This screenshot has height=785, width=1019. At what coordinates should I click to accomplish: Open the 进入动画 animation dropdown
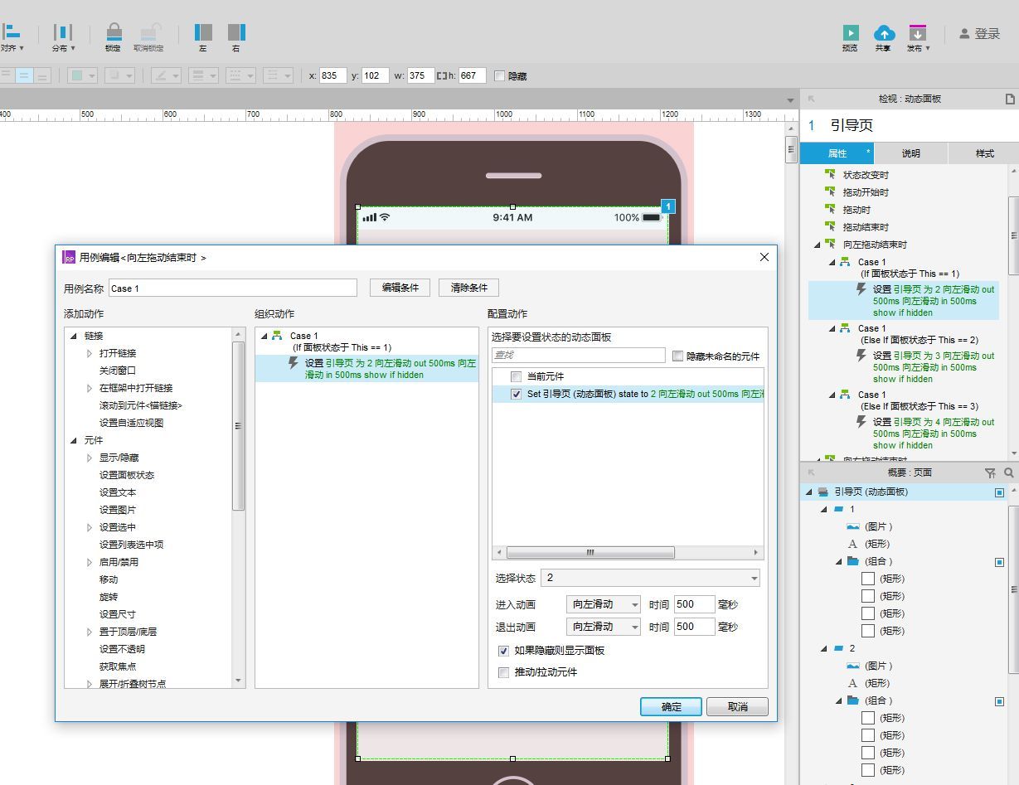click(604, 604)
